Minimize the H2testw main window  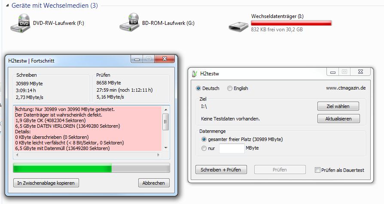click(332, 72)
